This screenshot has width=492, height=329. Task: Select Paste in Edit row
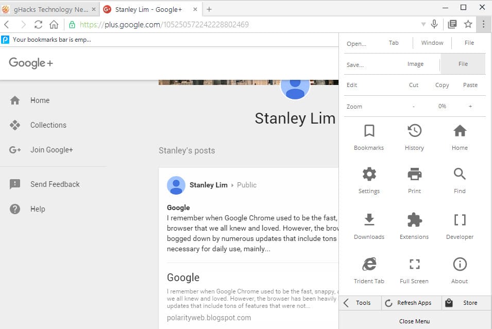coord(470,85)
